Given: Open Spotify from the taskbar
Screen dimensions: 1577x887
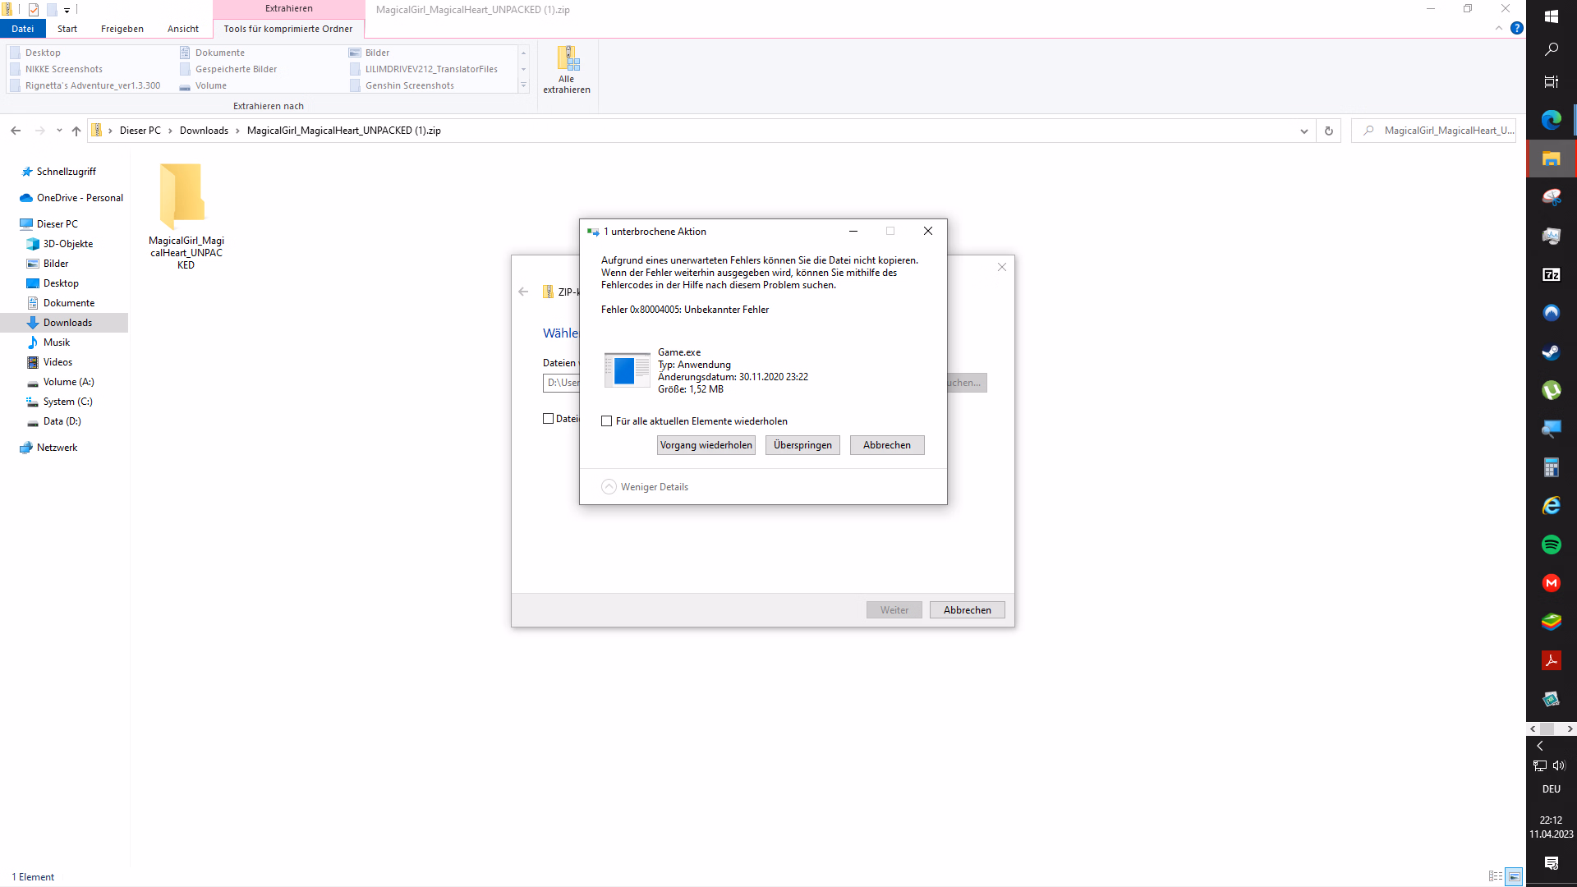Looking at the screenshot, I should tap(1551, 545).
